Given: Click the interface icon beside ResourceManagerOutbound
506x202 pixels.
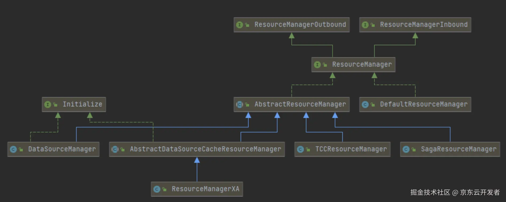Looking at the screenshot, I should [x=239, y=25].
